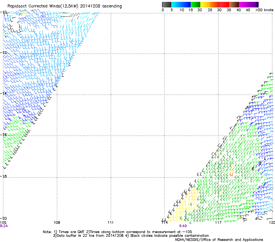Click the longitude label '111'
Viewport: 275px width, 242px height.
[x=110, y=223]
